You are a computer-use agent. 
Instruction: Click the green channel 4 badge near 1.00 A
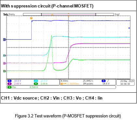tap(36, 84)
